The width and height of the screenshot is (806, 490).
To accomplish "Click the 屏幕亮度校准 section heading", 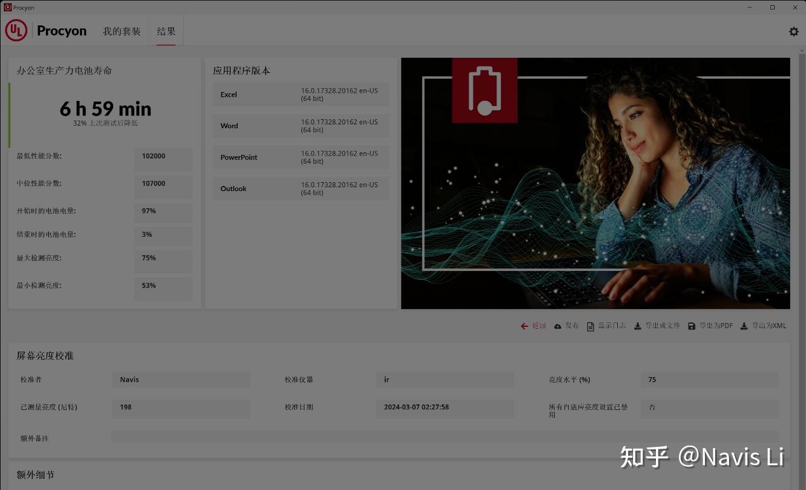I will pyautogui.click(x=45, y=355).
